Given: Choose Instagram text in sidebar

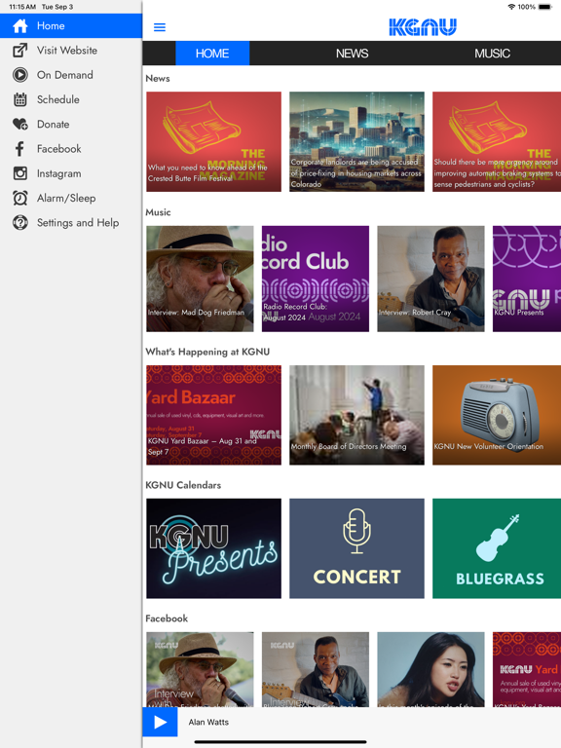Looking at the screenshot, I should (58, 173).
